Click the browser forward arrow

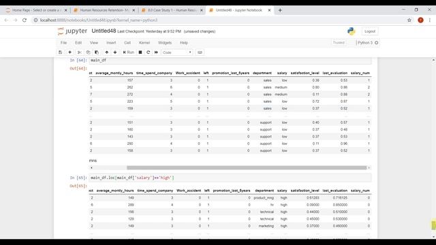(15, 20)
